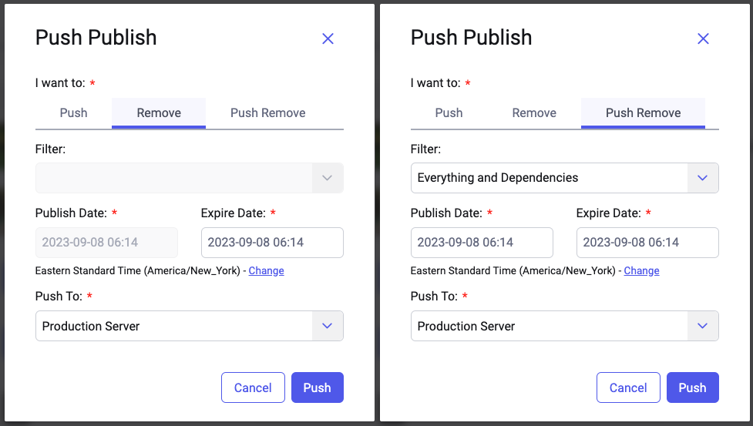Close the left Push Publish dialog
Image resolution: width=753 pixels, height=426 pixels.
(x=328, y=39)
